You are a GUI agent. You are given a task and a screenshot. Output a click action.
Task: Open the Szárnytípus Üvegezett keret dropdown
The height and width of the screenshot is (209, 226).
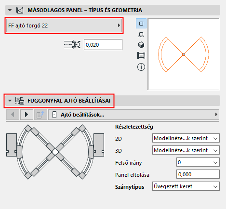(186, 186)
